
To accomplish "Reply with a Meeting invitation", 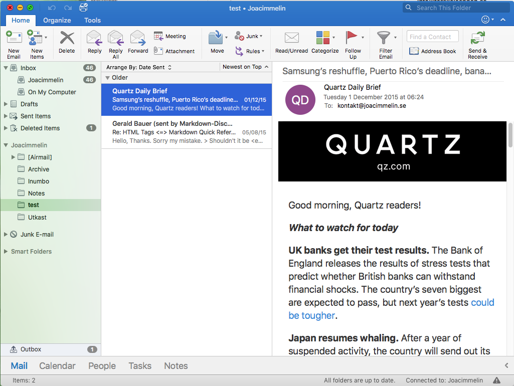I will (x=170, y=36).
